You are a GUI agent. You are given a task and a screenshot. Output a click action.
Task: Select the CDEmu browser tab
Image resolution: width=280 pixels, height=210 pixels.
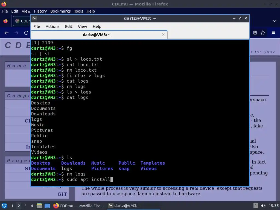(22, 21)
